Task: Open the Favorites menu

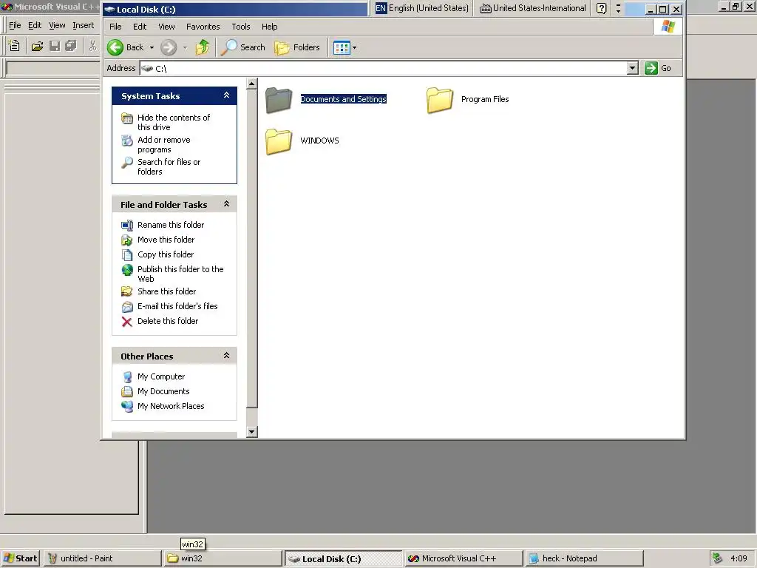Action: (x=203, y=27)
